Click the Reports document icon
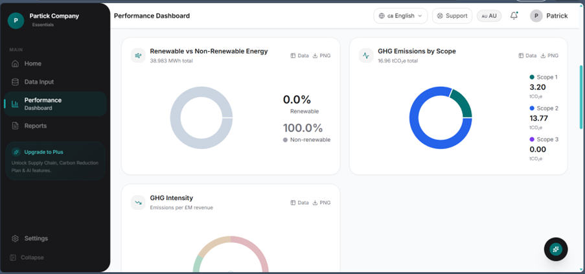The width and height of the screenshot is (585, 274). coord(16,126)
